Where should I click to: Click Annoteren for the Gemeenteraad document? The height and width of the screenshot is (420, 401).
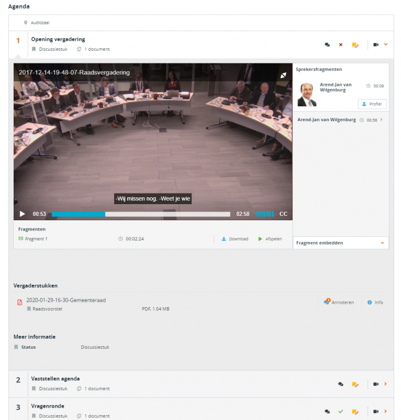339,302
